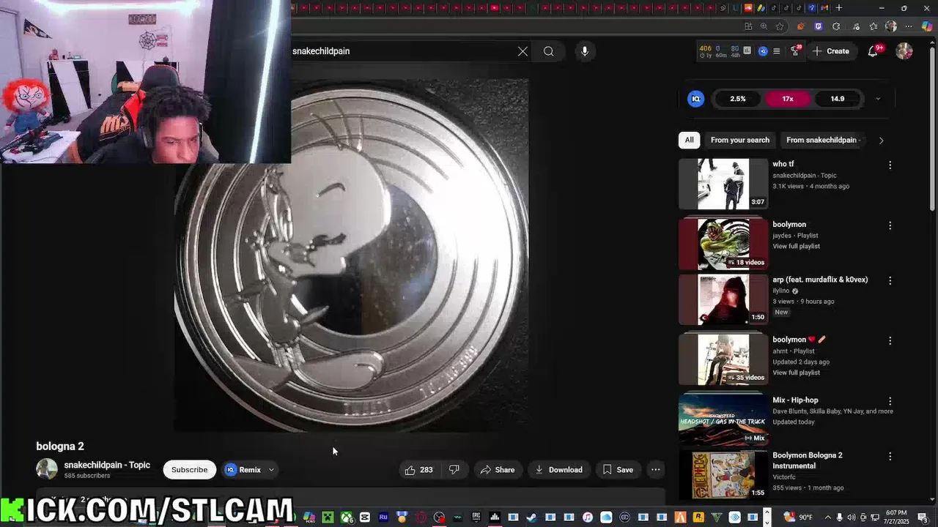Viewport: 938px width, 527px height.
Task: Click the vidIQ badge in the sidebar panel
Action: click(695, 99)
